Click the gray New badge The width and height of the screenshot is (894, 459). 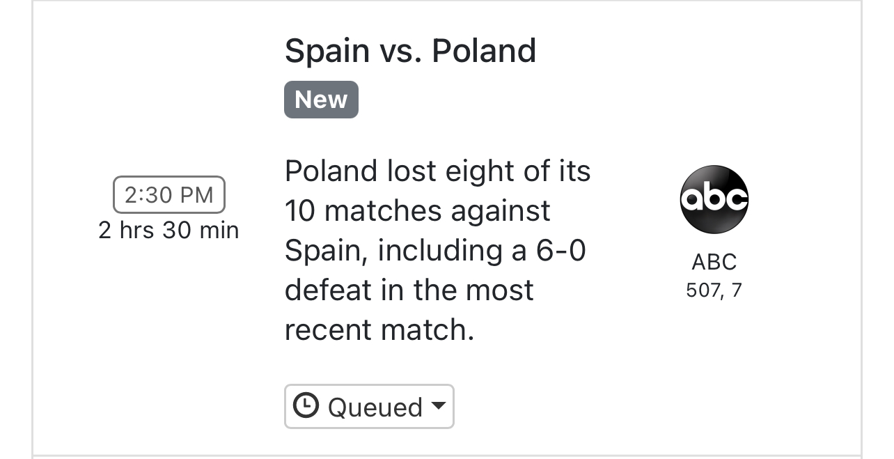321,100
